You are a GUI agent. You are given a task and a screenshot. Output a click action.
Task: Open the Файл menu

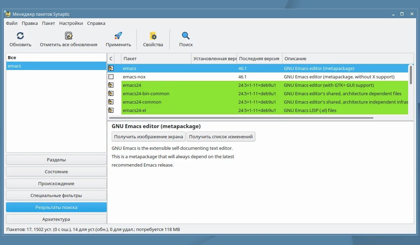click(x=12, y=23)
